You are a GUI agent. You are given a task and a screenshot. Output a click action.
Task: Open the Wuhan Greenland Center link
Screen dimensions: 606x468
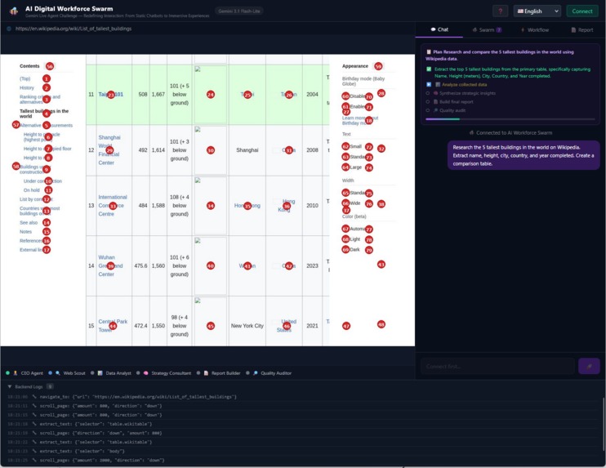(110, 265)
